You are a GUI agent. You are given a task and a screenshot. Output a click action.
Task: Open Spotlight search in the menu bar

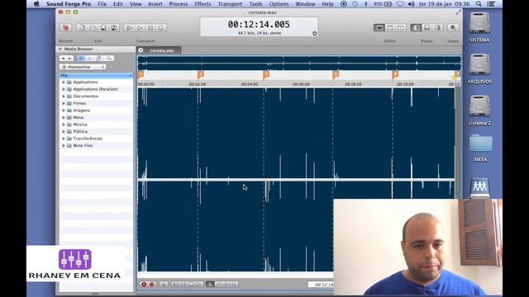pos(479,4)
